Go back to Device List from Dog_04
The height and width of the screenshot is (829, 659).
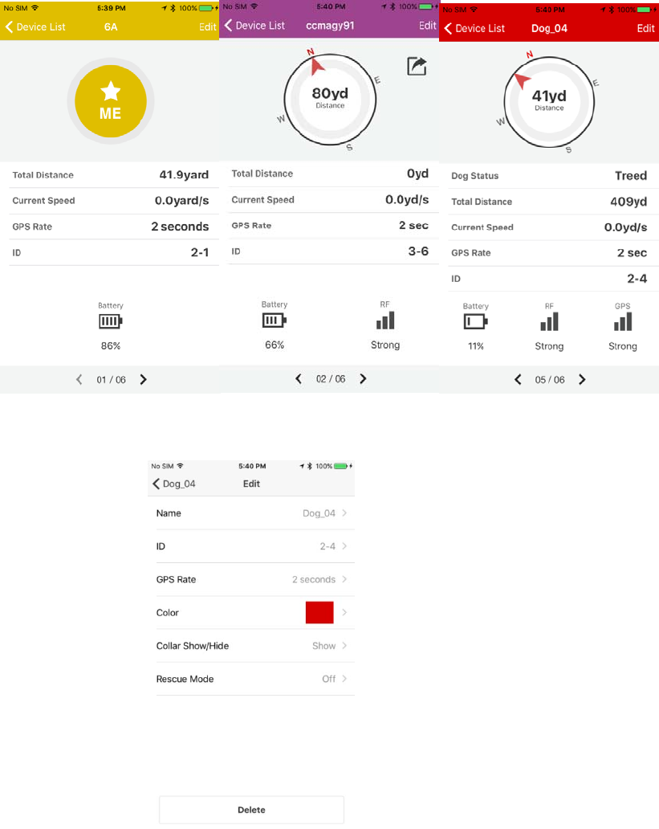click(474, 29)
